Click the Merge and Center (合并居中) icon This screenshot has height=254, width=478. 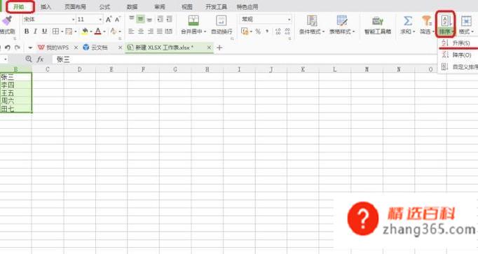pos(193,21)
